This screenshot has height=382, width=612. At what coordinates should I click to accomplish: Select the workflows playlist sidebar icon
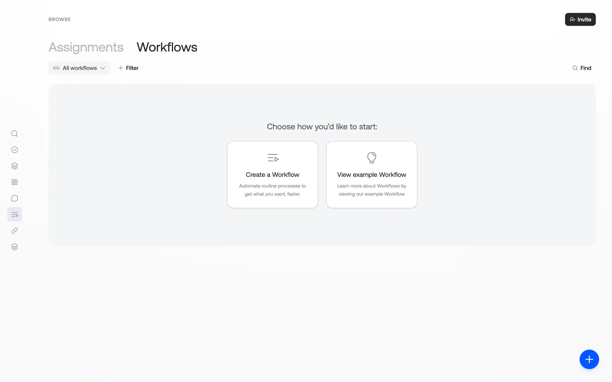coord(14,215)
